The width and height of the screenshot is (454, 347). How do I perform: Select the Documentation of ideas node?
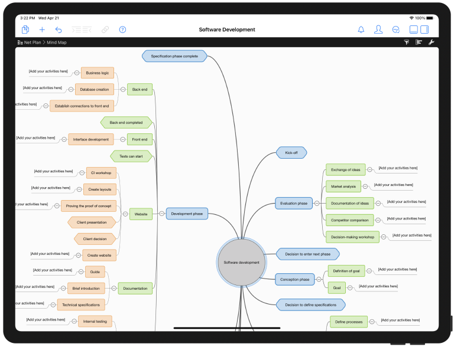tap(350, 203)
